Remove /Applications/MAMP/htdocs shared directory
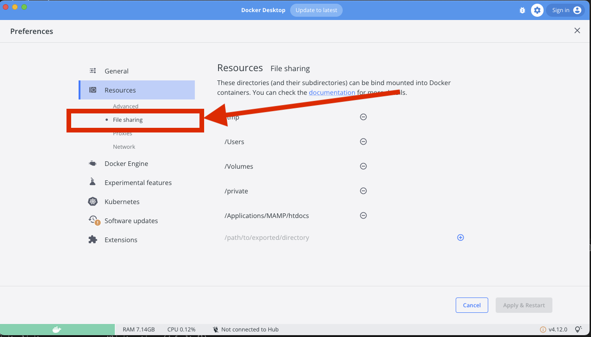591x337 pixels. (364, 215)
